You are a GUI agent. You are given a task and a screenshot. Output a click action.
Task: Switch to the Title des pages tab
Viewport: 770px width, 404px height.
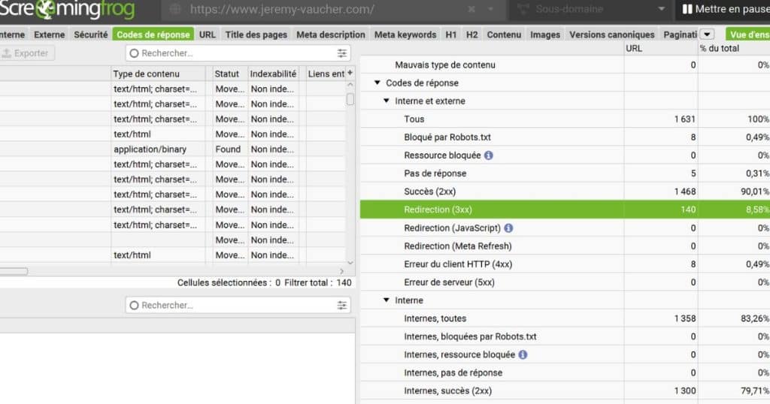coord(256,35)
